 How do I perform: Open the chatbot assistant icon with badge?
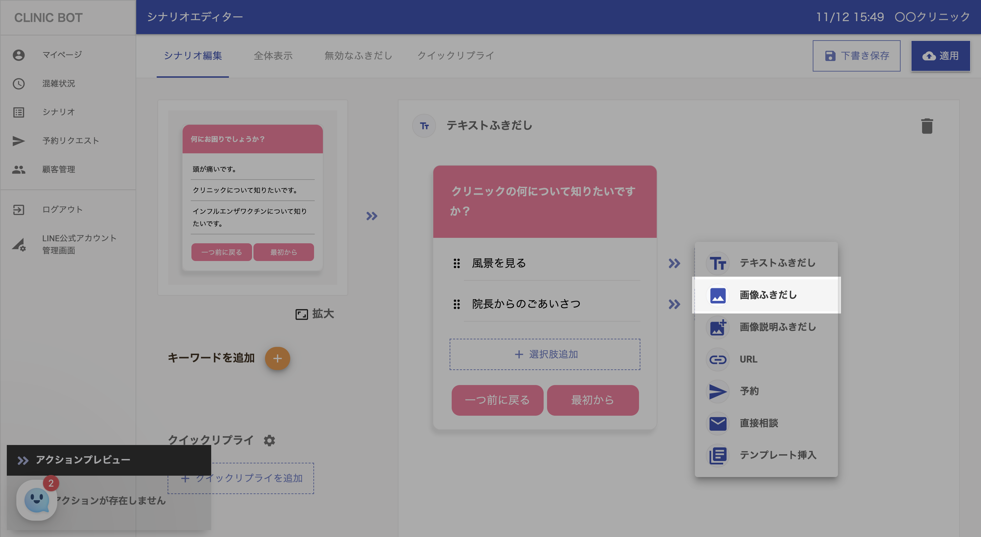click(x=37, y=500)
